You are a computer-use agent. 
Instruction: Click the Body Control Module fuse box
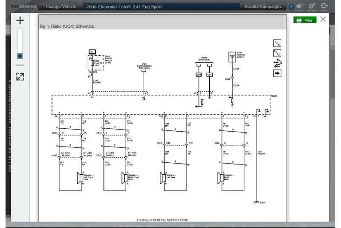(x=95, y=63)
